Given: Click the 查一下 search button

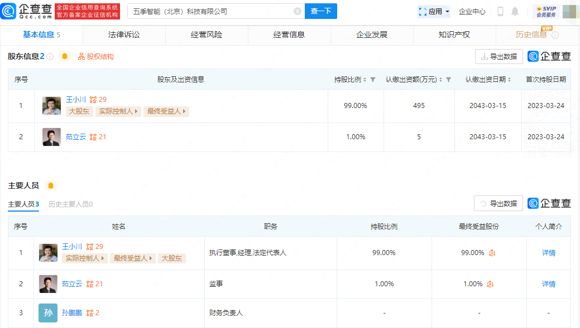Looking at the screenshot, I should 320,11.
